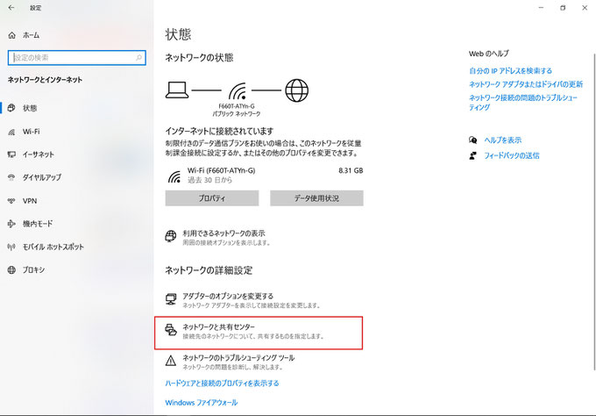Click the available networks globe icon
This screenshot has height=416, width=596.
[x=171, y=236]
